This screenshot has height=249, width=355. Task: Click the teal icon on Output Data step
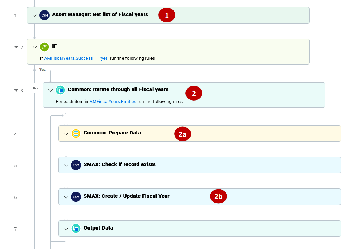click(x=76, y=228)
